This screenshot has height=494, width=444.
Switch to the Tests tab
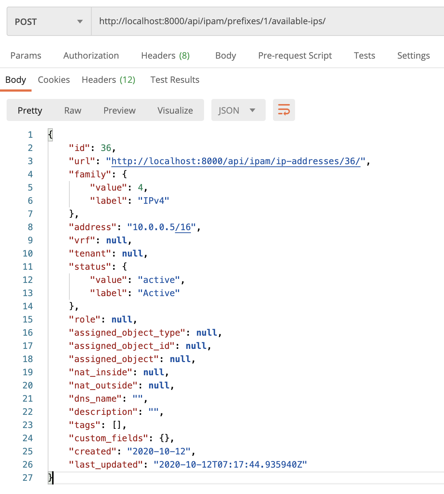364,56
